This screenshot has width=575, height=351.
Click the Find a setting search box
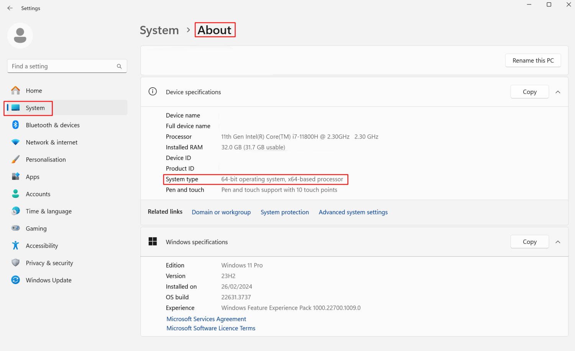[x=63, y=66]
